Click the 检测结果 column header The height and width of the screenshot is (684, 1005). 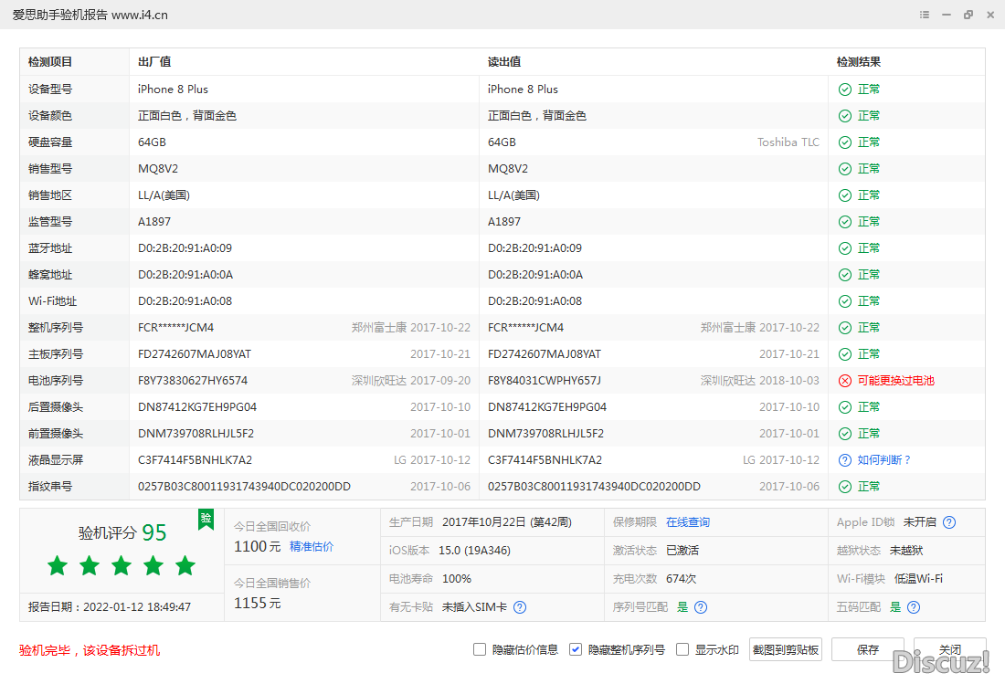click(859, 62)
